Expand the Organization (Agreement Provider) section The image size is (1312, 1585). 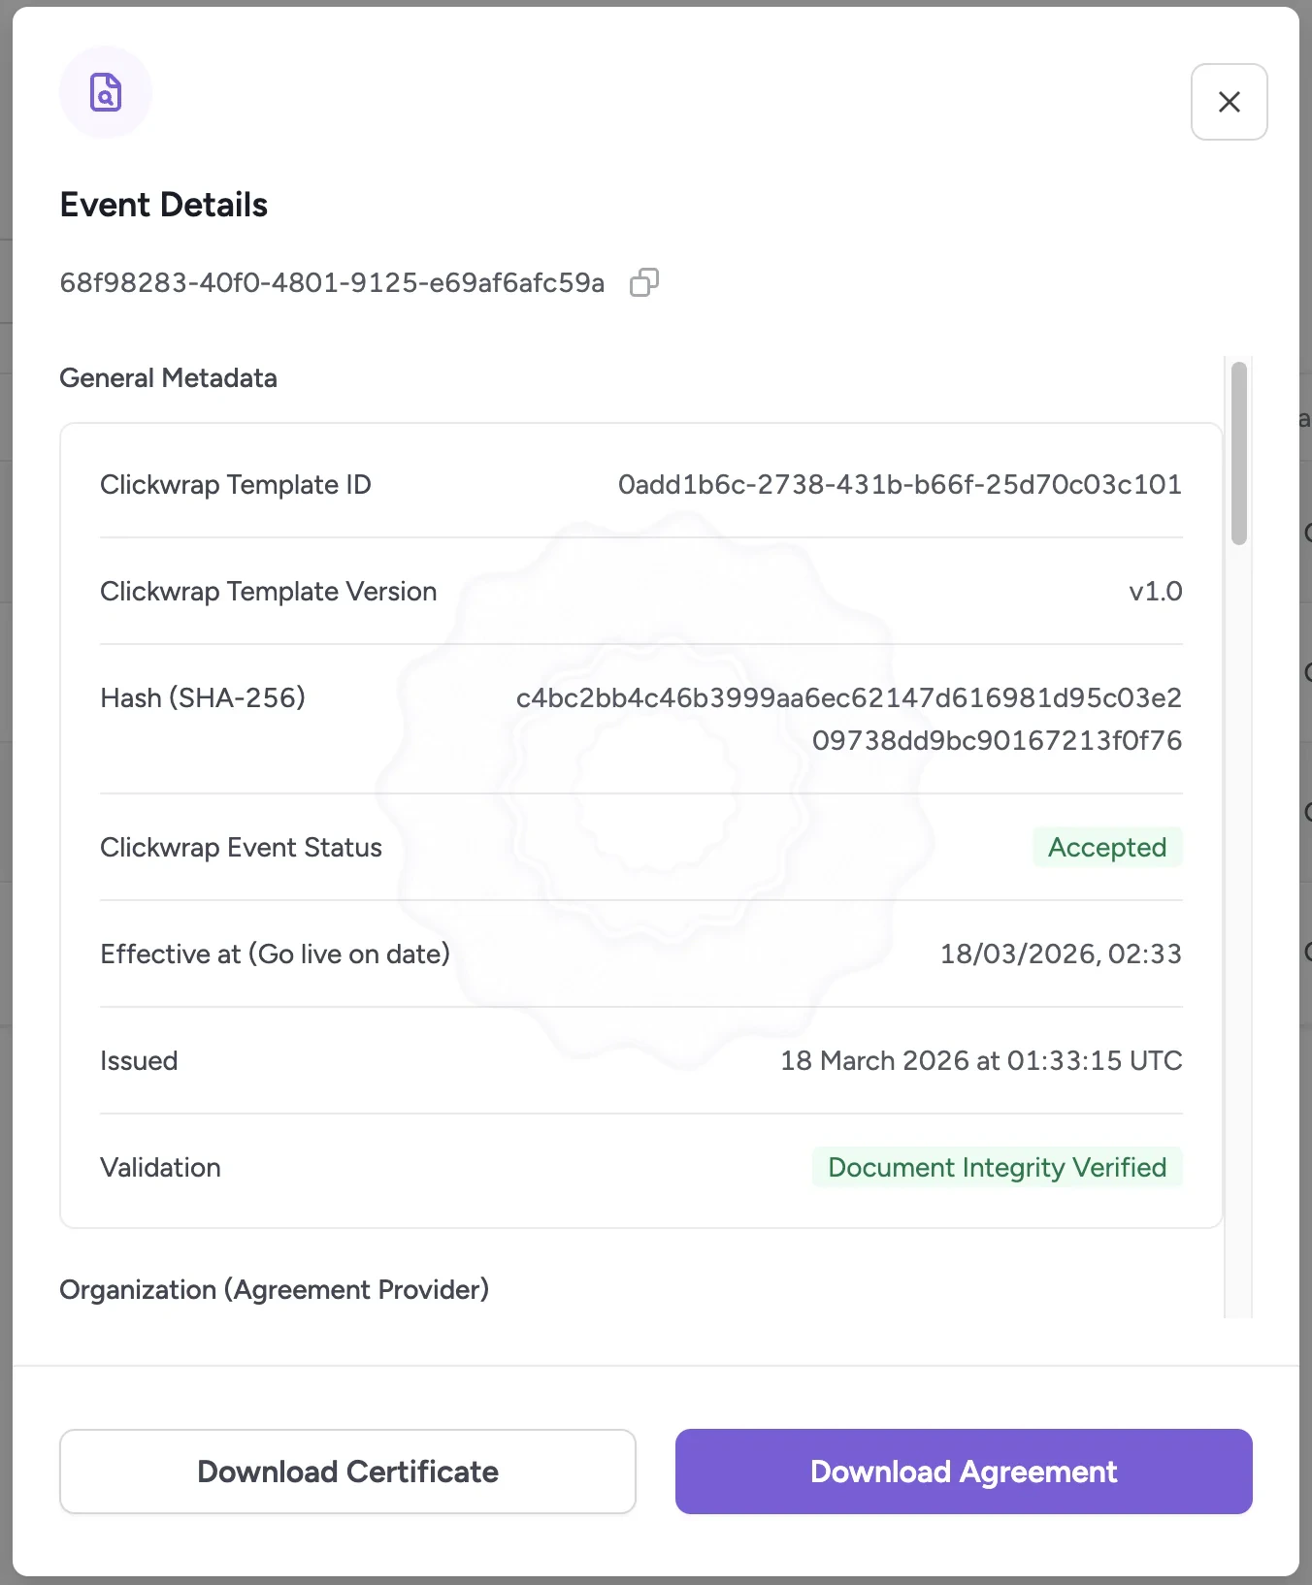(275, 1289)
